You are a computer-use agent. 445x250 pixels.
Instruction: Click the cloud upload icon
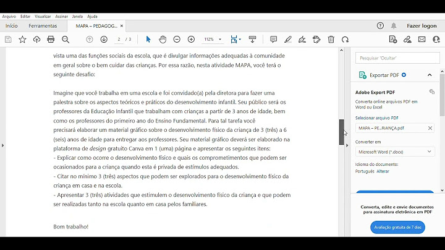pyautogui.click(x=36, y=40)
